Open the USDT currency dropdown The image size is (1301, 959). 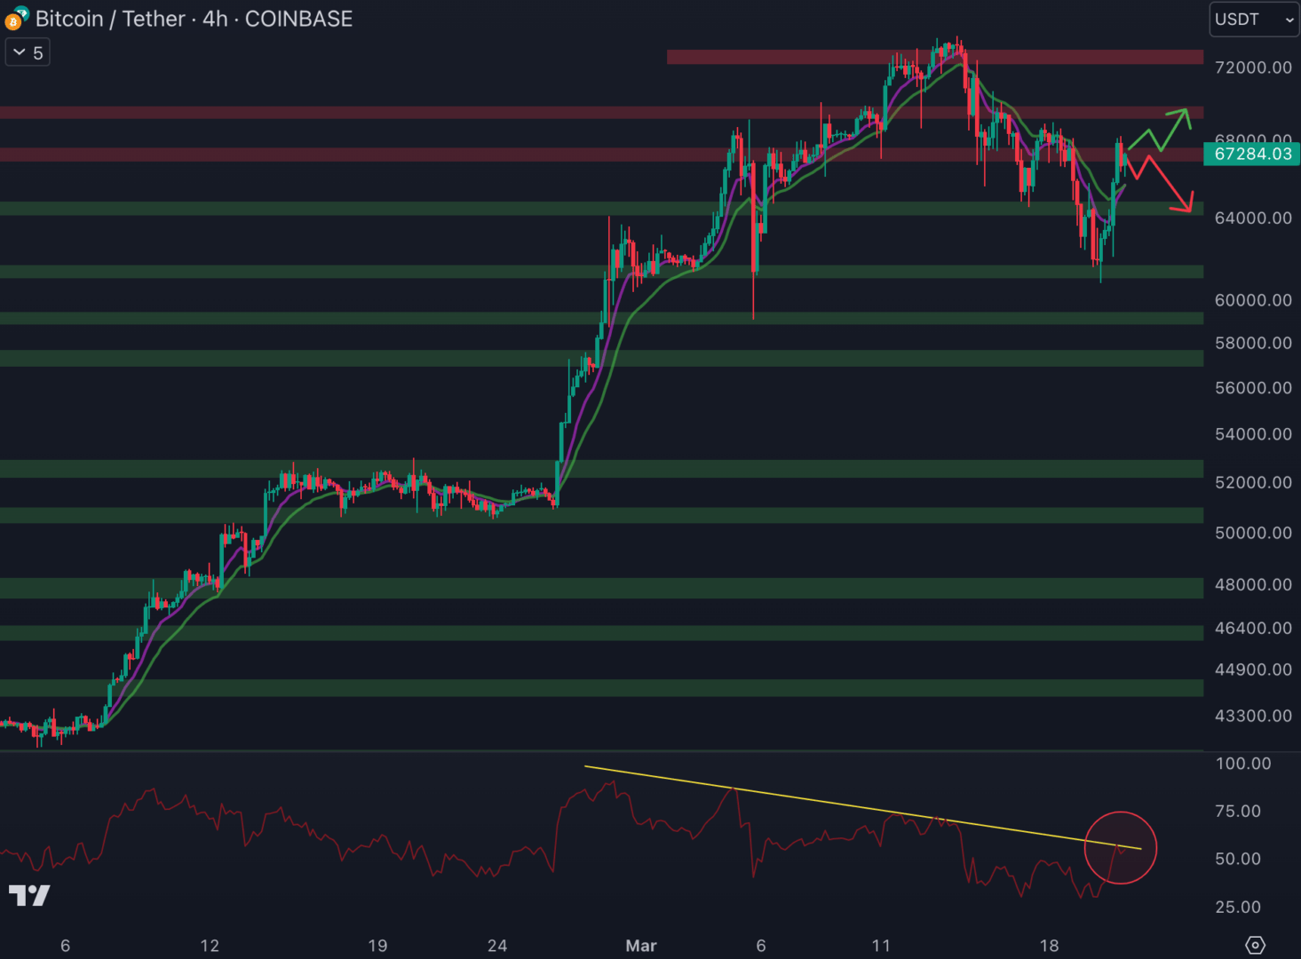coord(1254,20)
